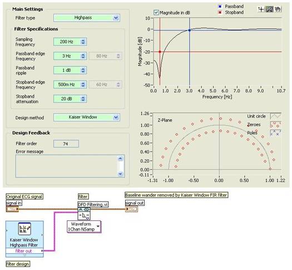Increment the Sampling frequency stepper
Image resolution: width=292 pixels, height=270 pixels.
(x=83, y=40)
